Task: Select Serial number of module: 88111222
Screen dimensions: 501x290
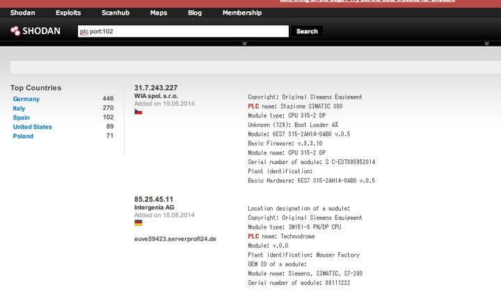Action: click(299, 282)
